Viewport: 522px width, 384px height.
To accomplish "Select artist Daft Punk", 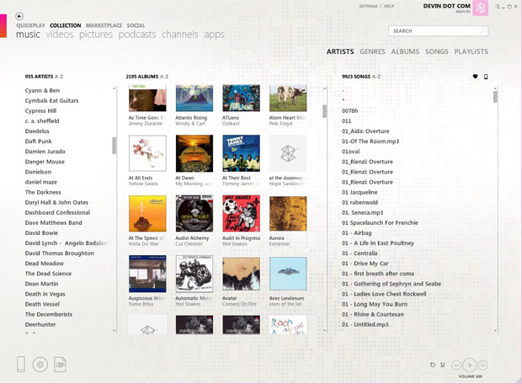I will pos(38,141).
